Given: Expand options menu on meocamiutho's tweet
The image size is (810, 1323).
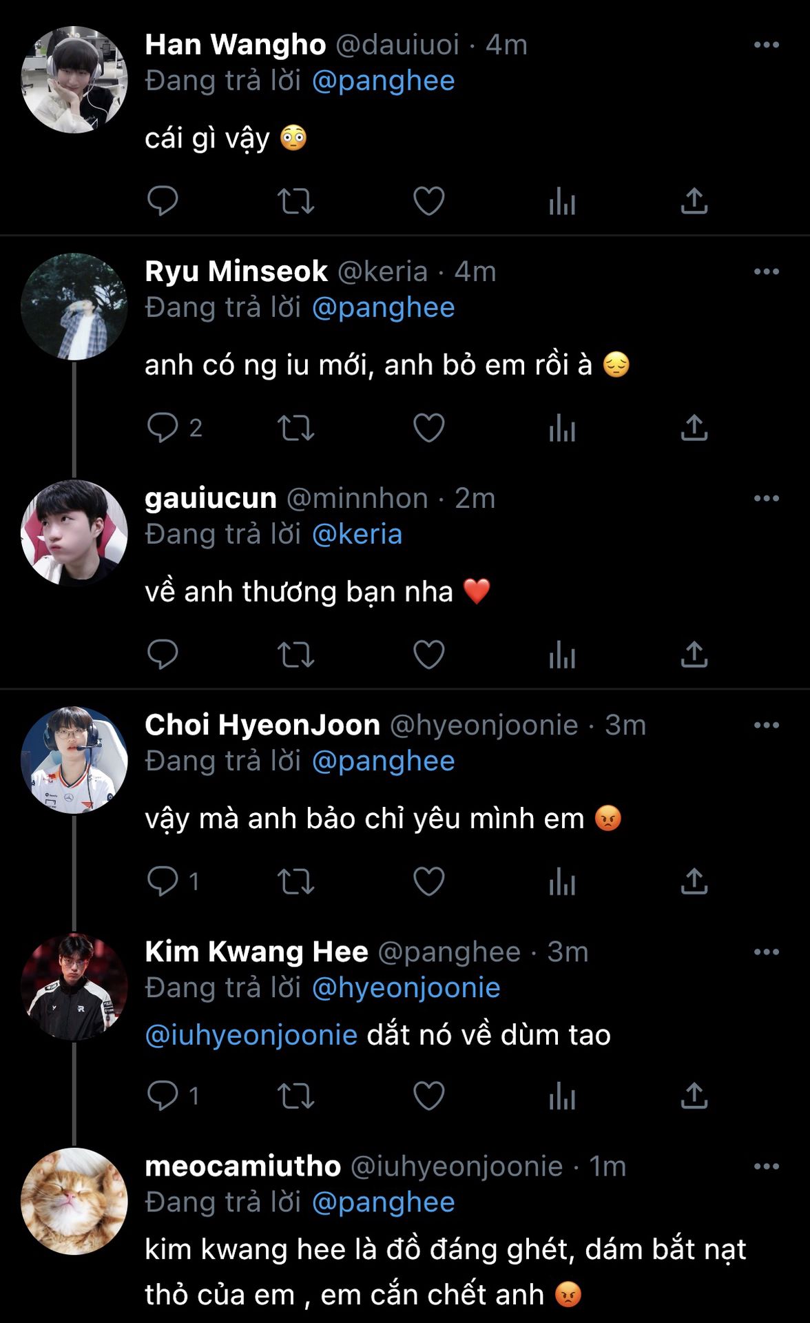Looking at the screenshot, I should 766,1167.
